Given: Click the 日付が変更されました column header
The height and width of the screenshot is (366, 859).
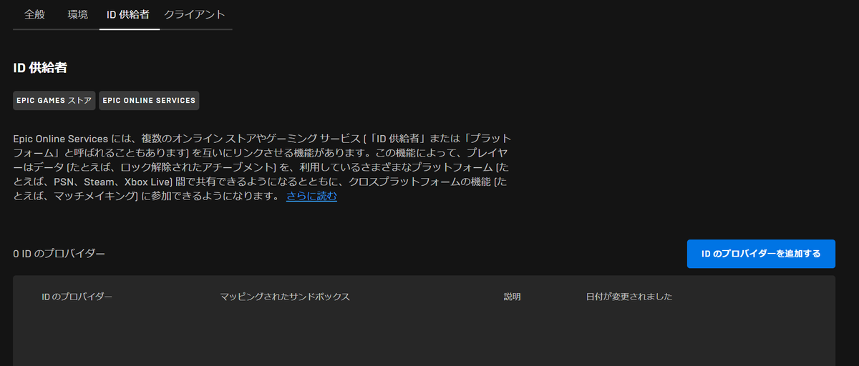Looking at the screenshot, I should (x=629, y=297).
